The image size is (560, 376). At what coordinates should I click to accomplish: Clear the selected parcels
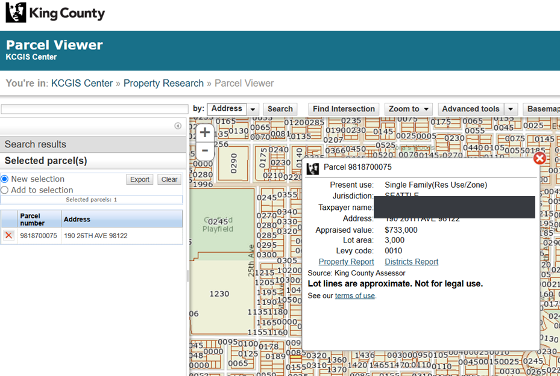click(169, 179)
